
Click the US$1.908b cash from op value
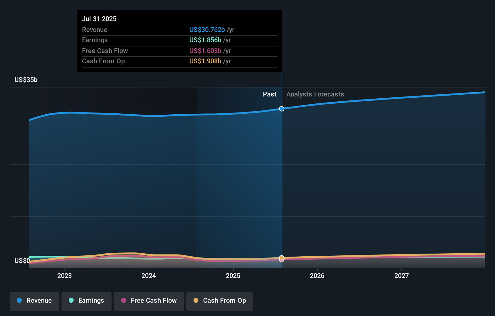click(205, 61)
